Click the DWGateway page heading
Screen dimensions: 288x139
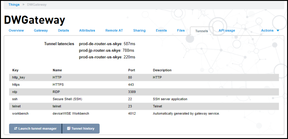tap(34, 20)
